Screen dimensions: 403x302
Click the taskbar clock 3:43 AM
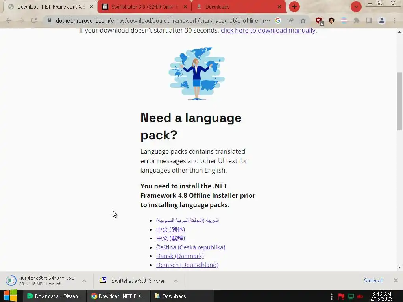[382, 296]
